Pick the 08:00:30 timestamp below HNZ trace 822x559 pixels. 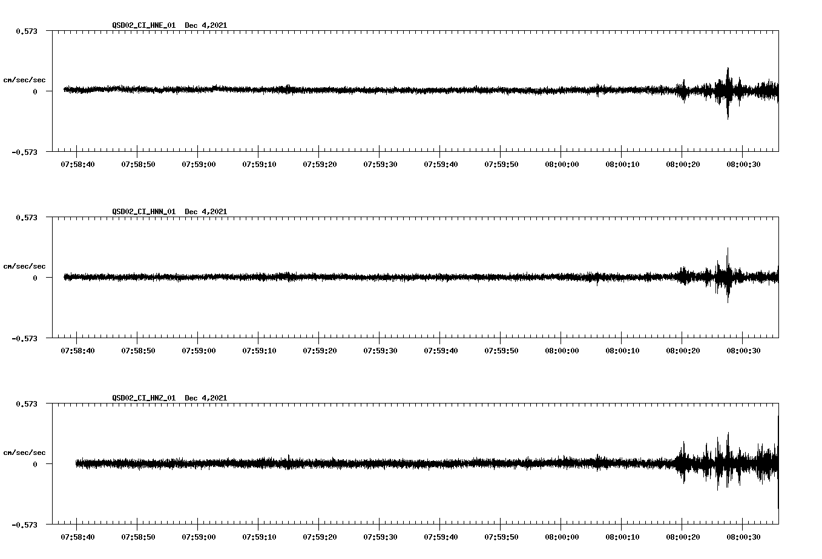click(743, 537)
